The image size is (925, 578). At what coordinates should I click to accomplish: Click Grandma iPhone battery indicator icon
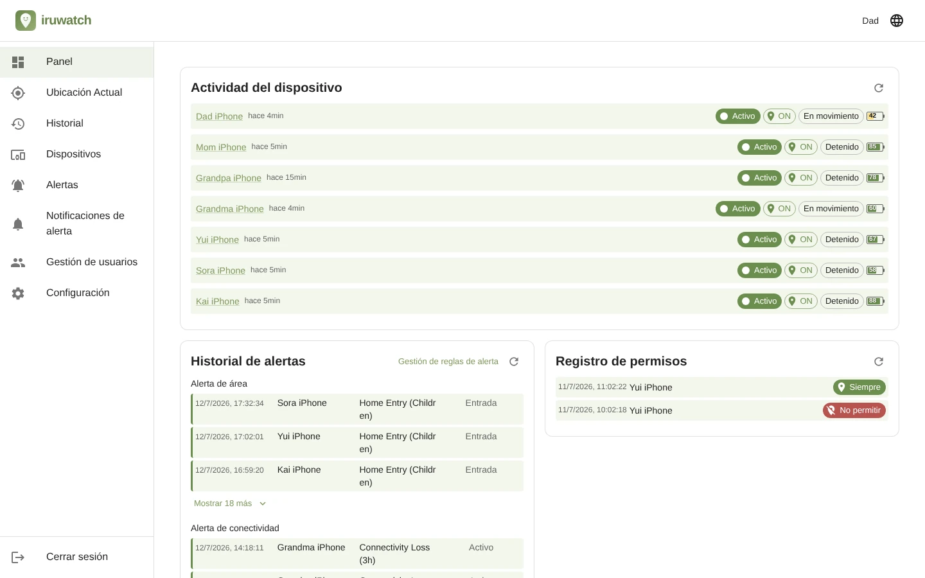point(876,209)
